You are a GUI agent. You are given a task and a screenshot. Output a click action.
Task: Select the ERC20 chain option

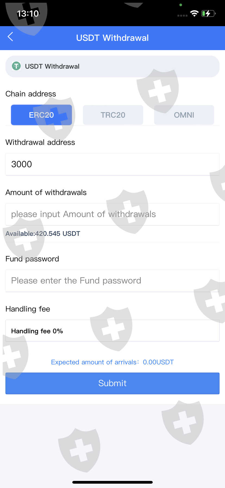41,115
